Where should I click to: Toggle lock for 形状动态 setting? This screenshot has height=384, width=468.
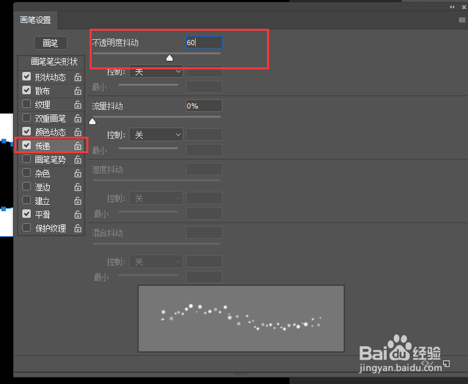point(78,77)
